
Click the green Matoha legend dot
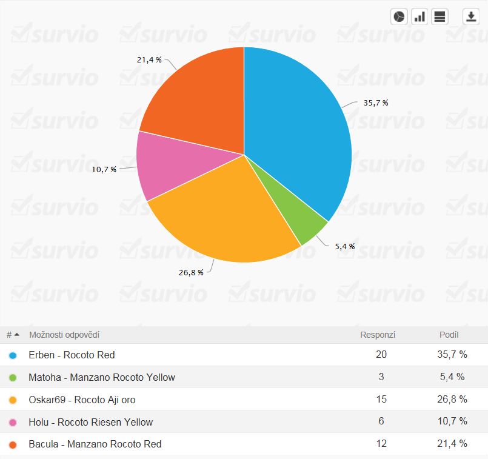click(x=13, y=378)
